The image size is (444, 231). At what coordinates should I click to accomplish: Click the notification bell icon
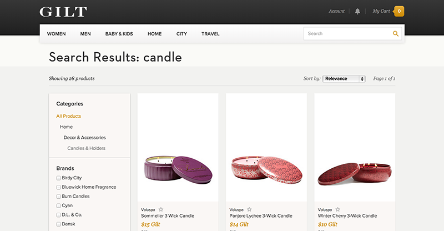click(357, 11)
